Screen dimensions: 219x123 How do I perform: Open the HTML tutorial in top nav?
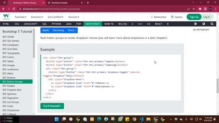coord(6,24)
